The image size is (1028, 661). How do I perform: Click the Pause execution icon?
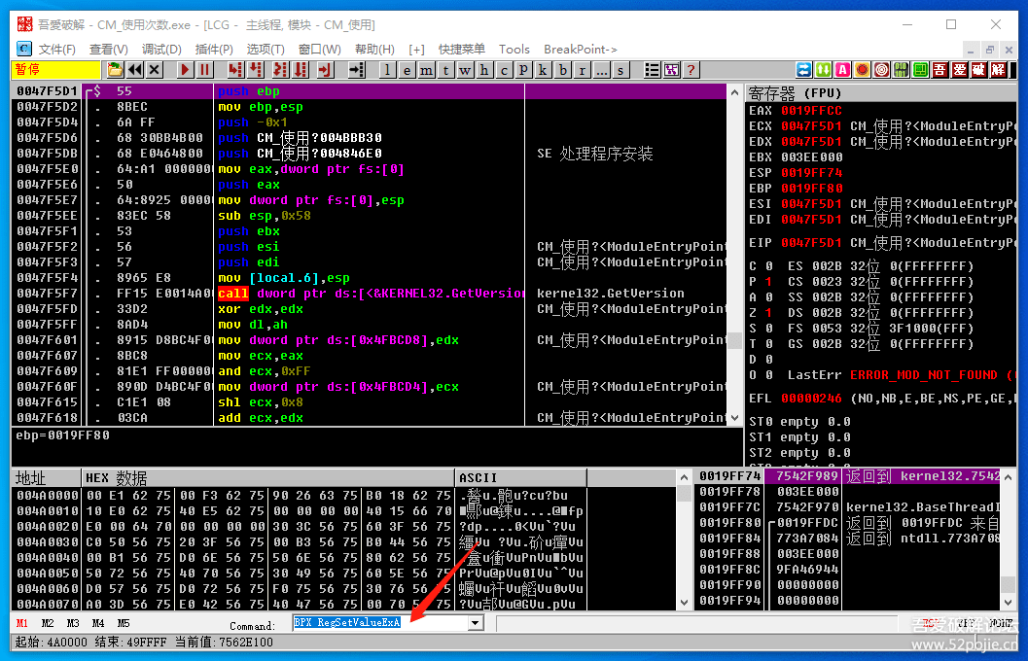tap(204, 70)
